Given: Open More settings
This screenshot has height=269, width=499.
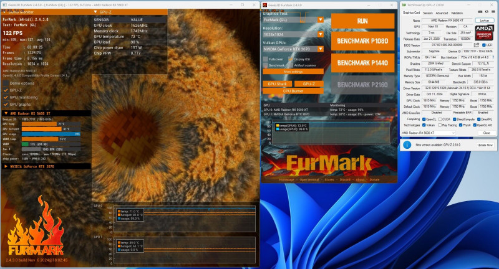Looking at the screenshot, I should [293, 72].
